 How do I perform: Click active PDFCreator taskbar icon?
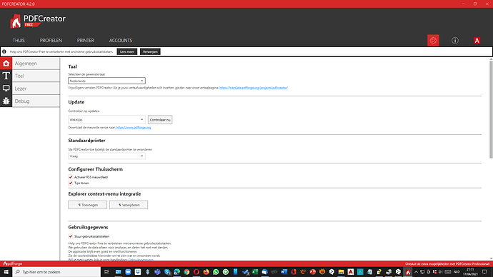tap(408, 272)
